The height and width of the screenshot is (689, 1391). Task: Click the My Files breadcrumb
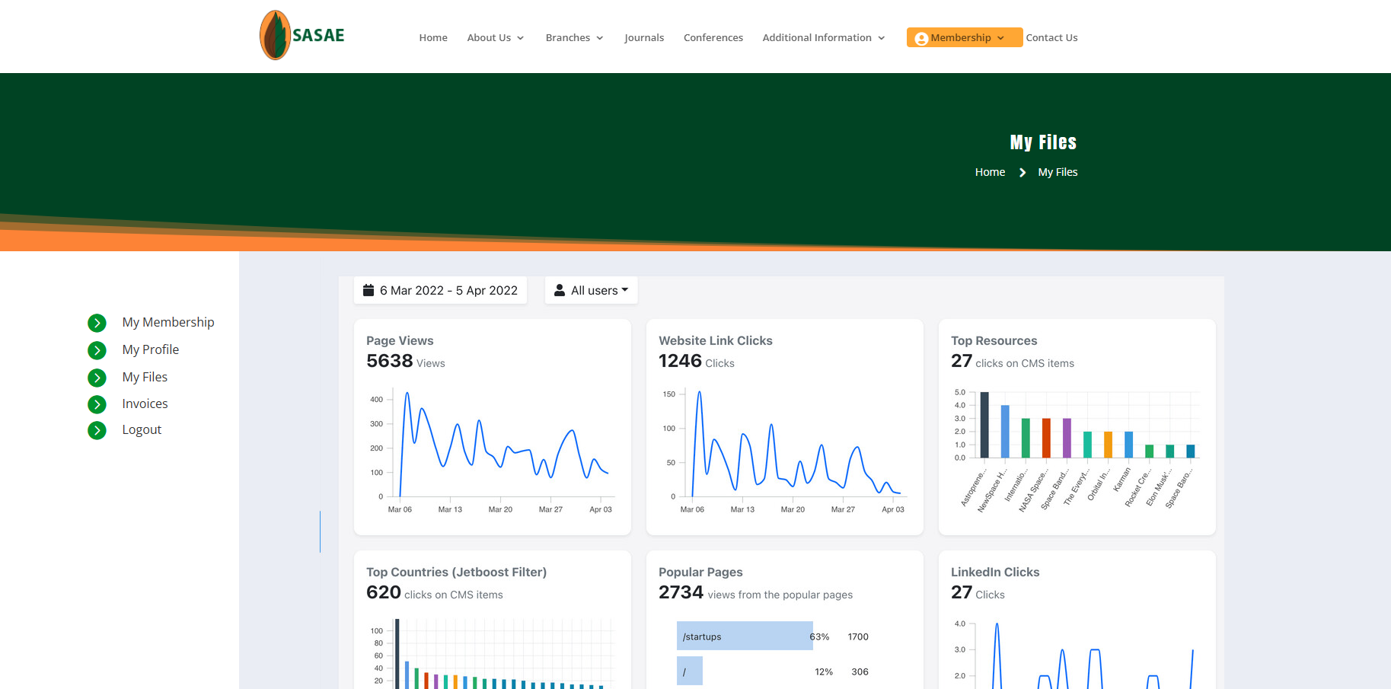pos(1058,172)
